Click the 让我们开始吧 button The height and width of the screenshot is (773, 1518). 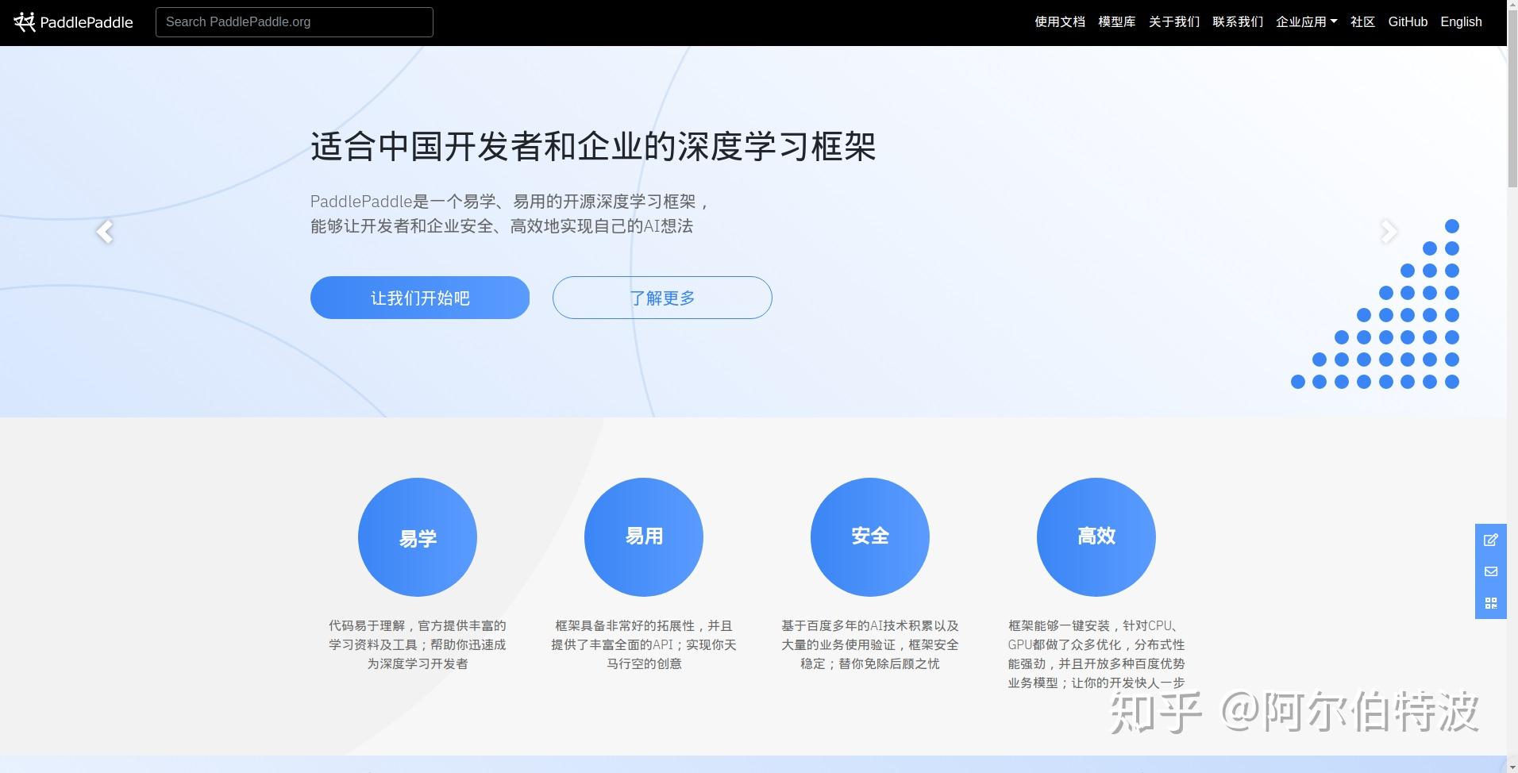tap(419, 298)
